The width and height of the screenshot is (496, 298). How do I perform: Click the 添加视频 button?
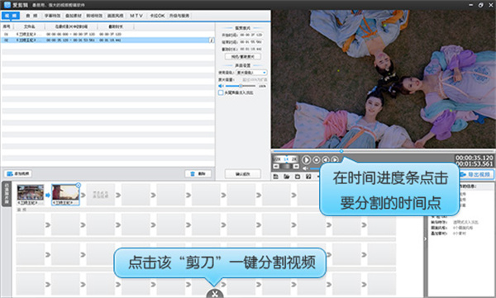[x=18, y=174]
